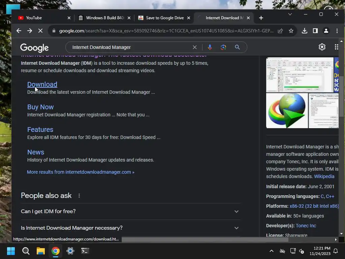Expand 'Is Internet Download Manager necessary?'

tap(131, 228)
